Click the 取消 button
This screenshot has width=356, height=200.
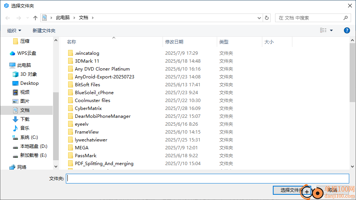[333, 190]
